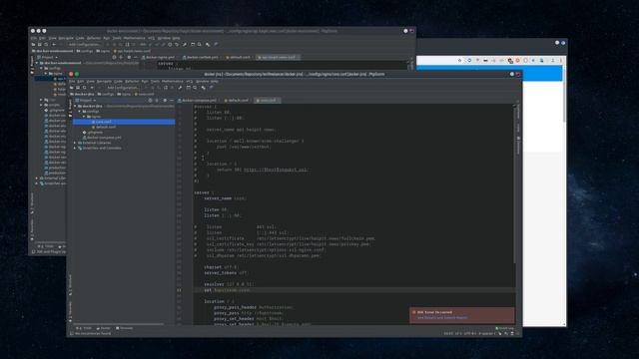Click Settings wrench icon in front window toolbar

pos(180,88)
